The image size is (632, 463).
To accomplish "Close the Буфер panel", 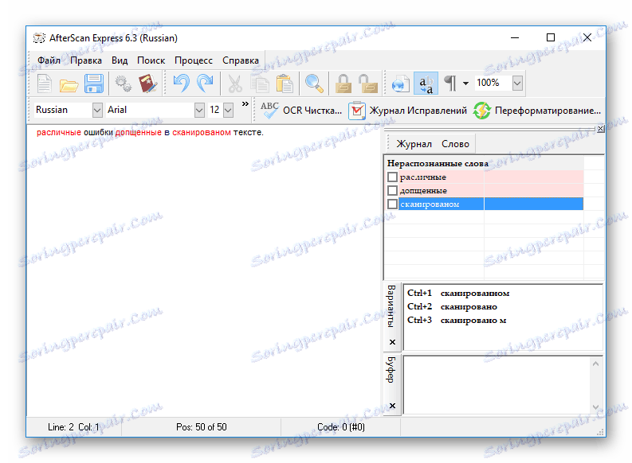I will pos(392,406).
